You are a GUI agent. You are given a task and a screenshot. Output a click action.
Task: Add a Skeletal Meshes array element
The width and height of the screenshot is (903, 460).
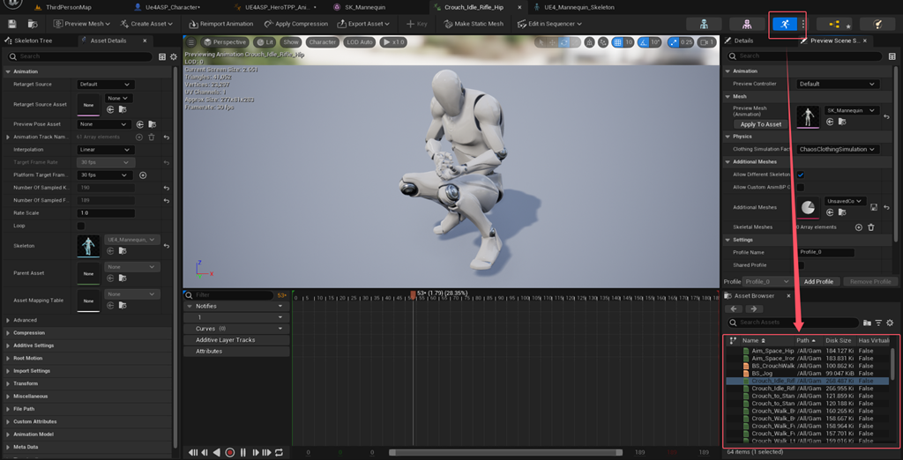pos(859,227)
